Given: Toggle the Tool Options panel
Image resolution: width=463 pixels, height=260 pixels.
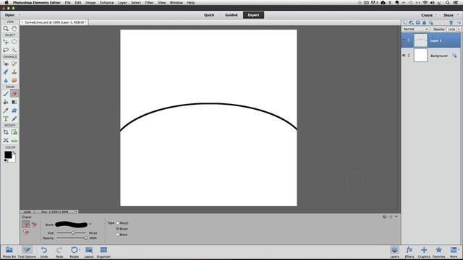Looking at the screenshot, I should pyautogui.click(x=27, y=252).
